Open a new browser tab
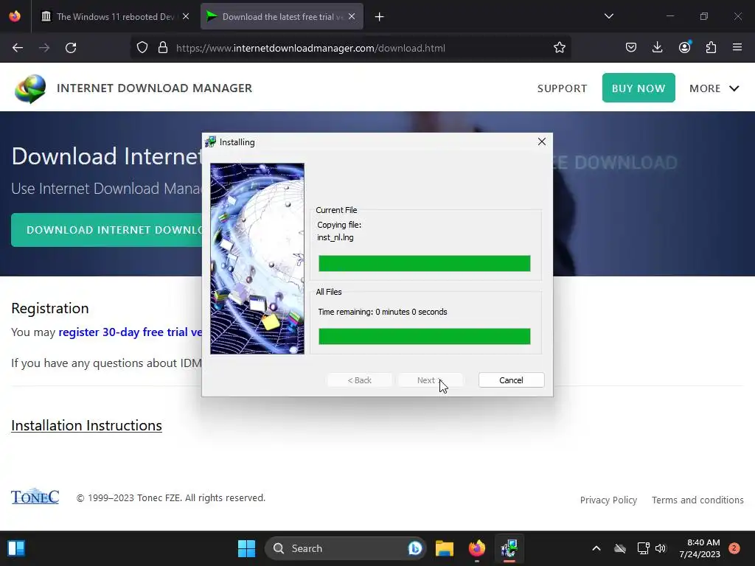 point(380,17)
